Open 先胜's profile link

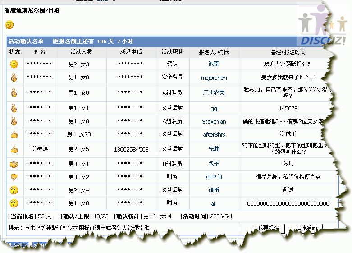click(x=214, y=149)
